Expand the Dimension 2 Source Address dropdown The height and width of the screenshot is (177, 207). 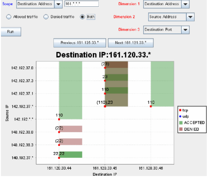(190, 17)
